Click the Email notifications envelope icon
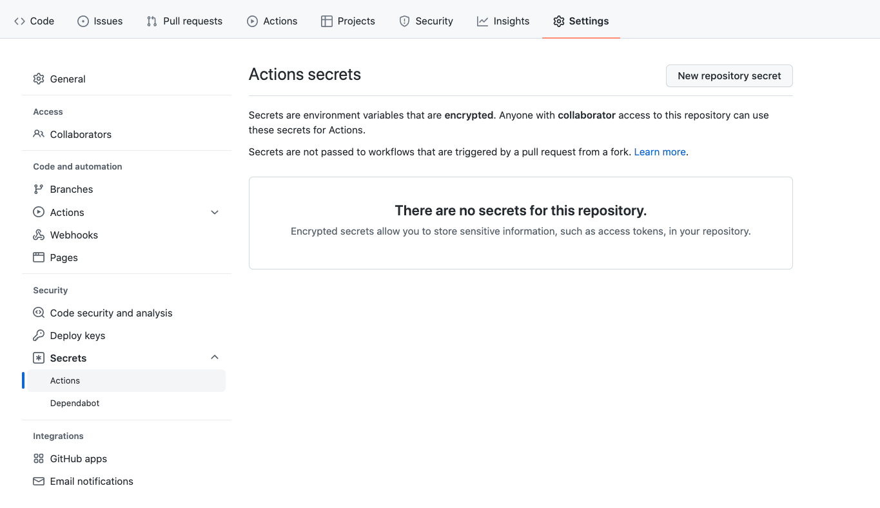The height and width of the screenshot is (508, 880). (39, 481)
